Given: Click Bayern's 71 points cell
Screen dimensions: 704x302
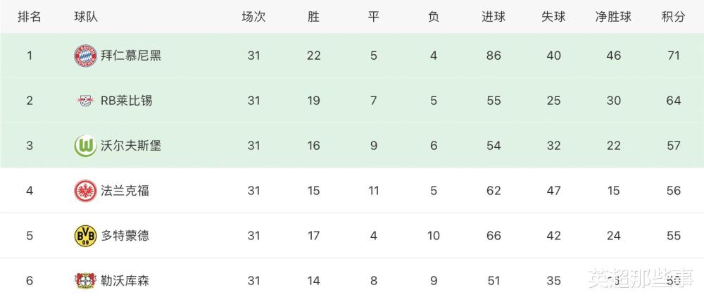Looking at the screenshot, I should pyautogui.click(x=674, y=56).
